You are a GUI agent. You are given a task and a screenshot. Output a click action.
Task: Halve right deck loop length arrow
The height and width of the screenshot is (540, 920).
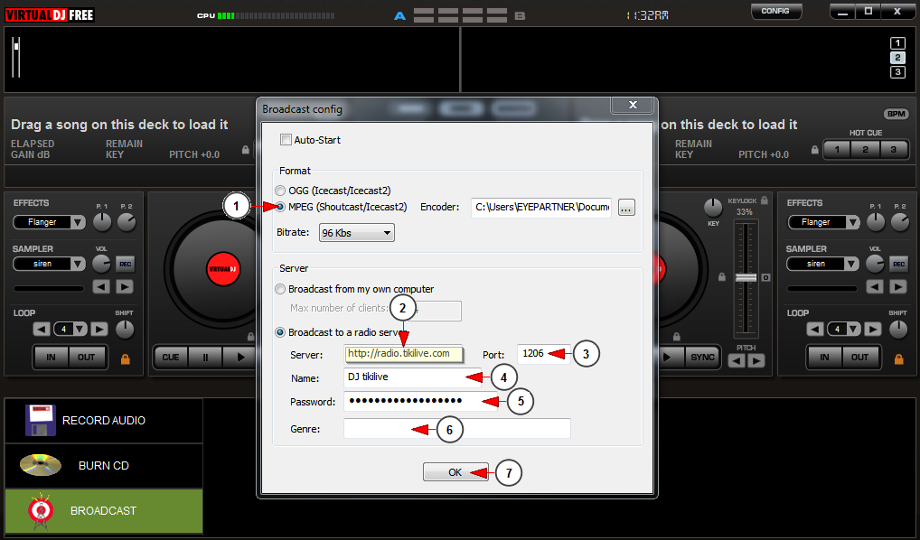[x=815, y=329]
